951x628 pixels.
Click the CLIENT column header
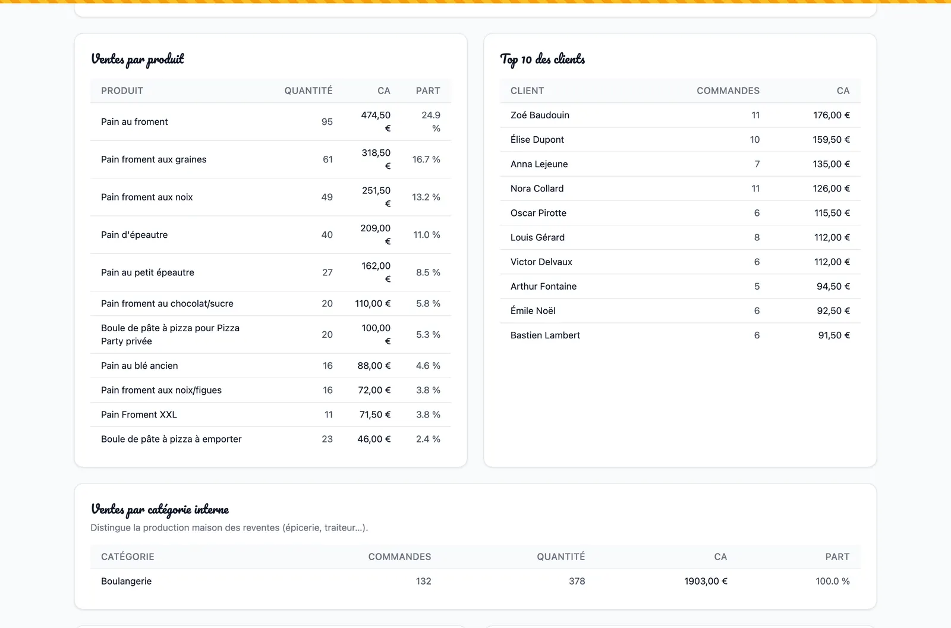coord(527,90)
